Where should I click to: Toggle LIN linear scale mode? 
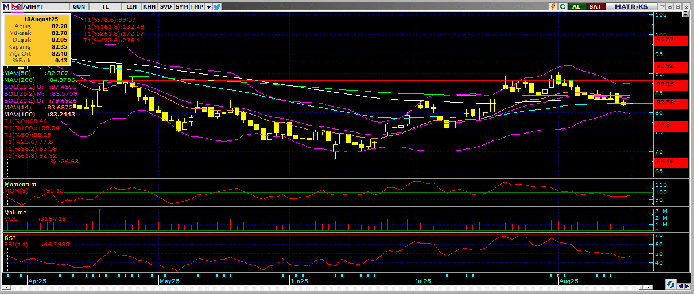131,6
